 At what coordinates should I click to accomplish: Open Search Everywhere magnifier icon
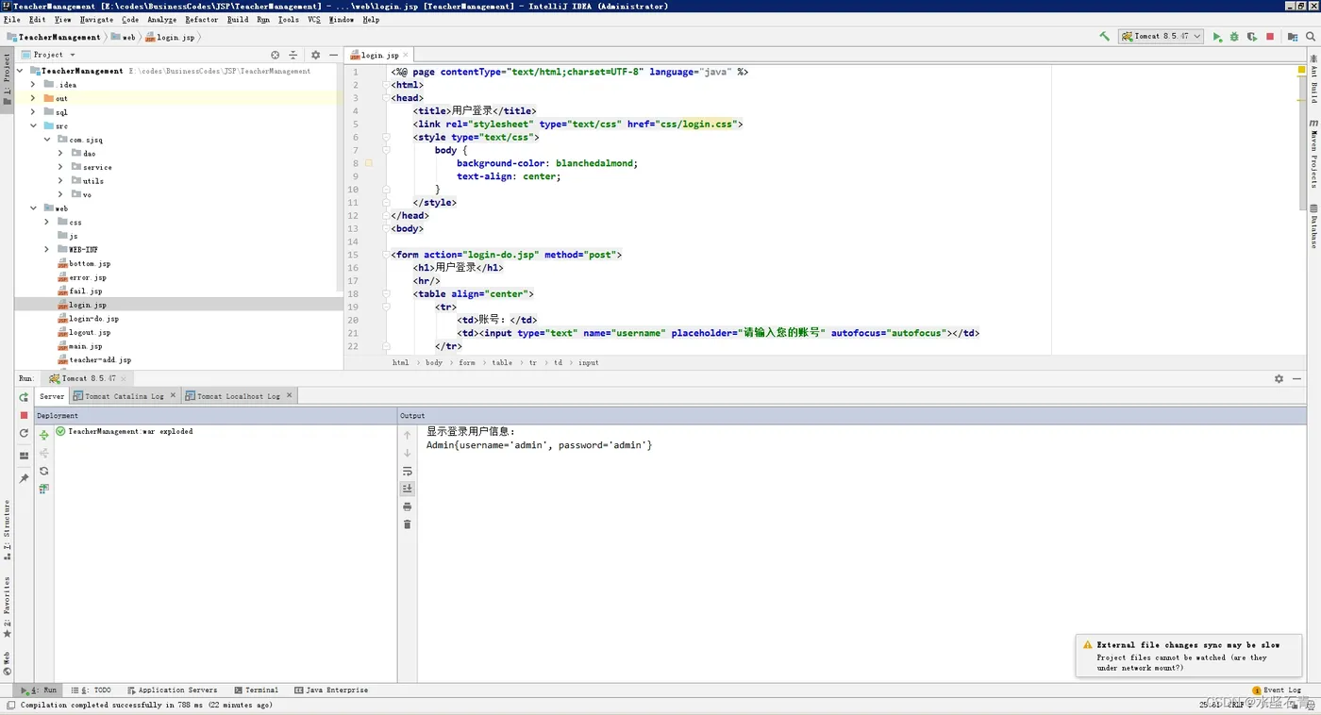pyautogui.click(x=1311, y=37)
